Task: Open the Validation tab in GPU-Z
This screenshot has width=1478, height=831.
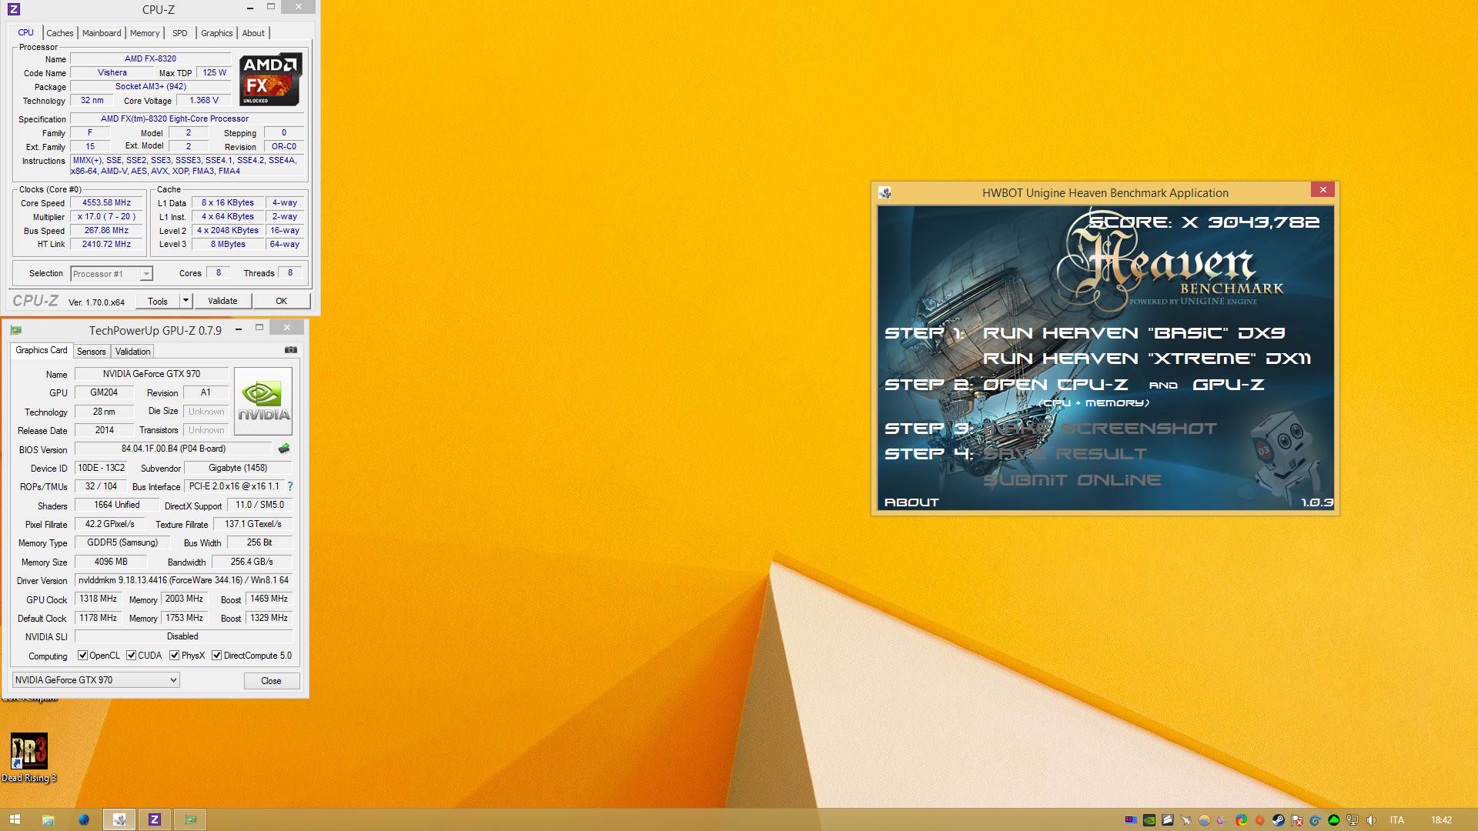Action: coord(132,352)
